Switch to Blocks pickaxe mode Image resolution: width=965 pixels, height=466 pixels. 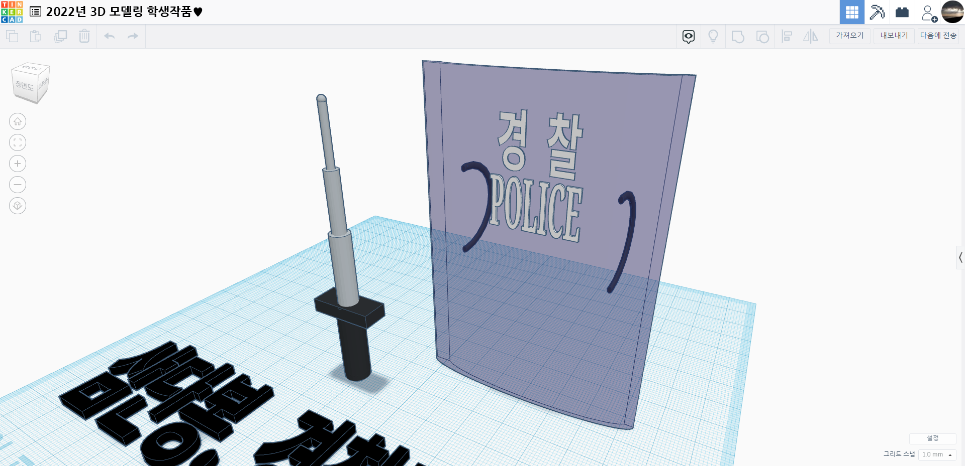[877, 12]
